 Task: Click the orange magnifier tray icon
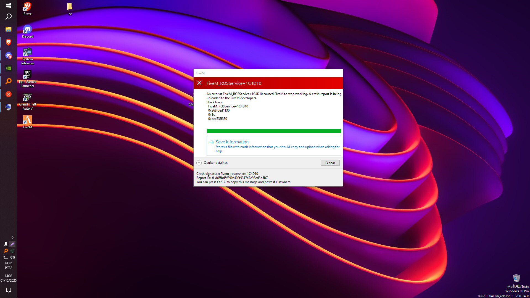[x=6, y=251]
